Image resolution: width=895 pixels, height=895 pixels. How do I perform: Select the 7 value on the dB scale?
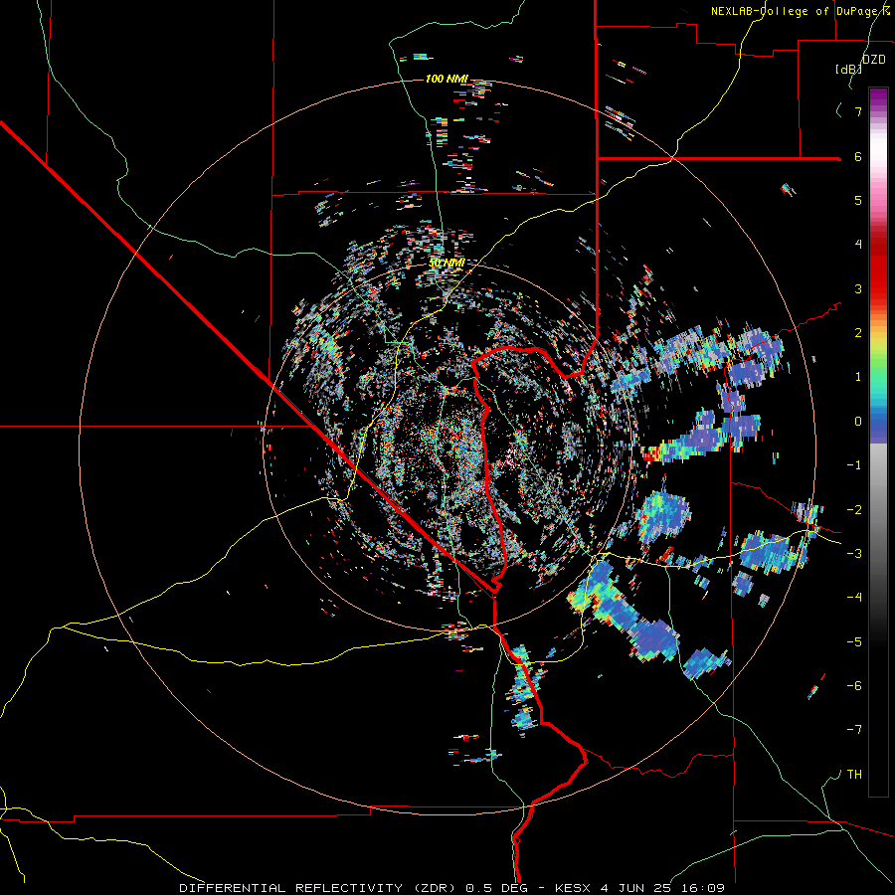pos(858,111)
